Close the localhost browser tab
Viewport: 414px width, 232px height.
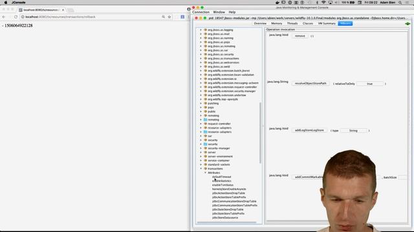point(63,10)
